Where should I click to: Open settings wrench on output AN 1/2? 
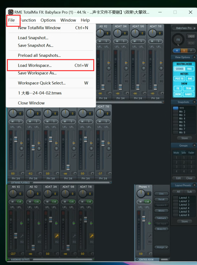(x=22, y=236)
